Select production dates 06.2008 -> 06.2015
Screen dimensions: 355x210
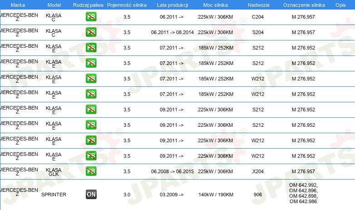173,171
